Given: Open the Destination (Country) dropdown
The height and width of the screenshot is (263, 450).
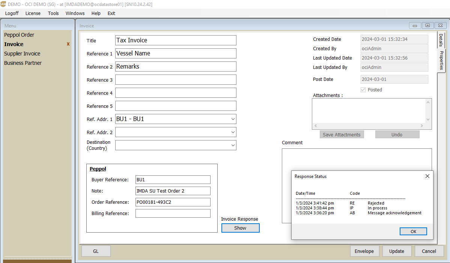Looking at the screenshot, I should click(233, 145).
